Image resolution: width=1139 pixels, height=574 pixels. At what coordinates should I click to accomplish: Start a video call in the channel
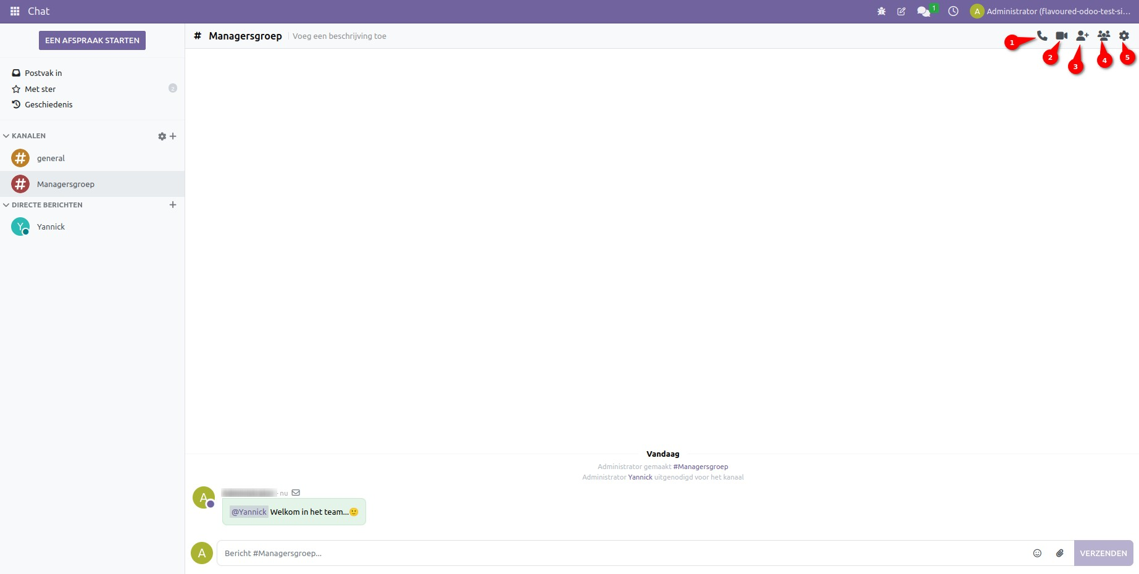pos(1062,35)
